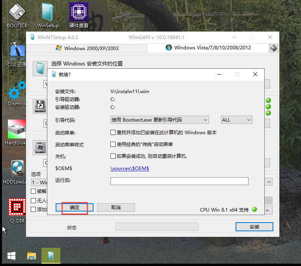Click the middle green boot status light
Viewport: 301px width, 266px height.
click(x=268, y=107)
